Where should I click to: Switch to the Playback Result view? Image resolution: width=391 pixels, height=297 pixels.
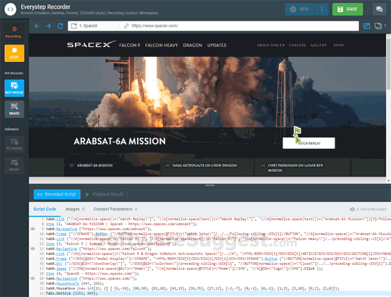[105, 194]
